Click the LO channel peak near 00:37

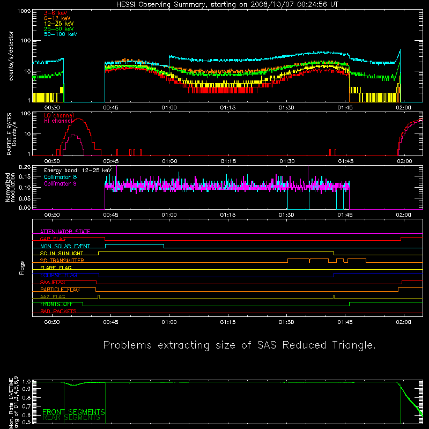[78, 119]
